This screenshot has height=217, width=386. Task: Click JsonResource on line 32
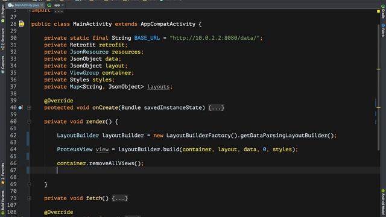click(89, 52)
